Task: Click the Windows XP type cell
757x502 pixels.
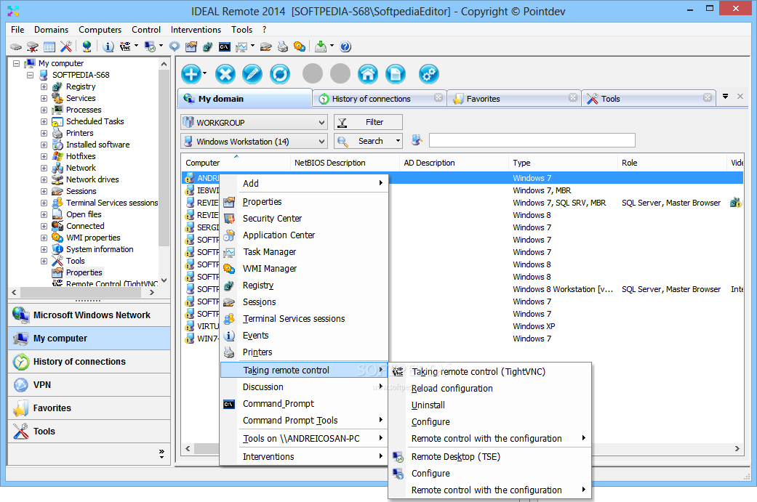Action: point(534,326)
